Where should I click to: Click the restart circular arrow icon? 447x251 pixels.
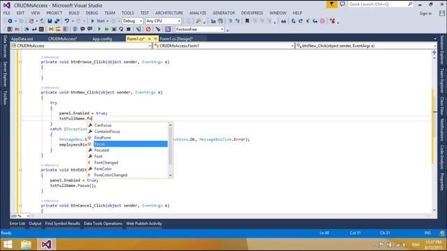coord(121,29)
